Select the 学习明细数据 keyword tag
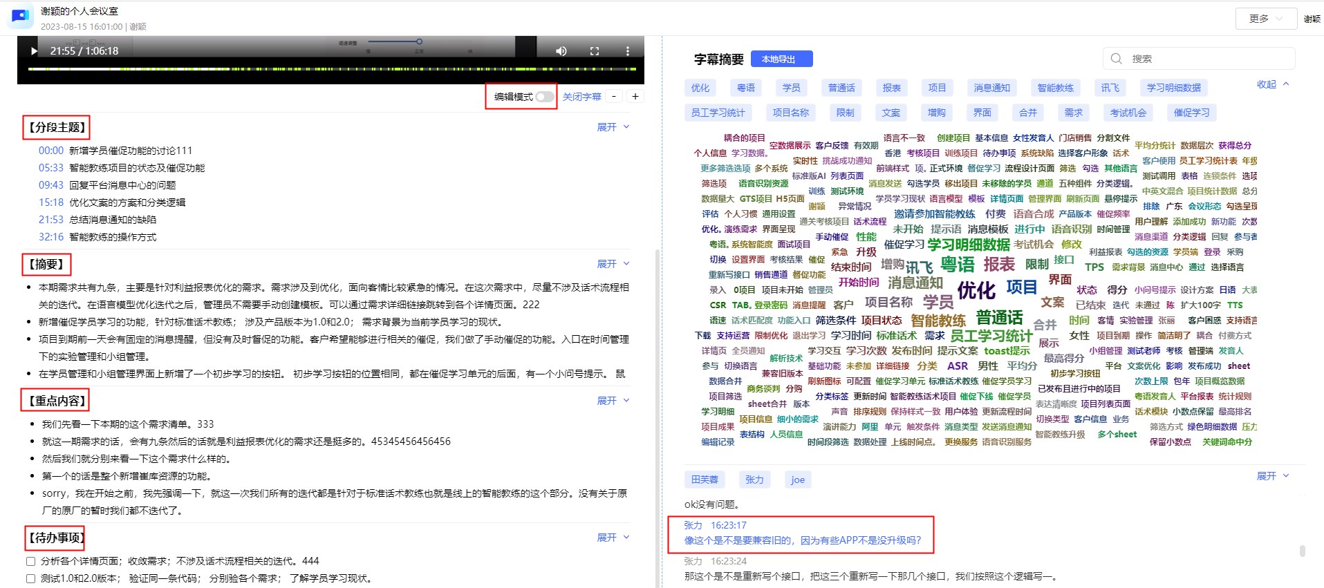This screenshot has height=588, width=1324. [1174, 88]
